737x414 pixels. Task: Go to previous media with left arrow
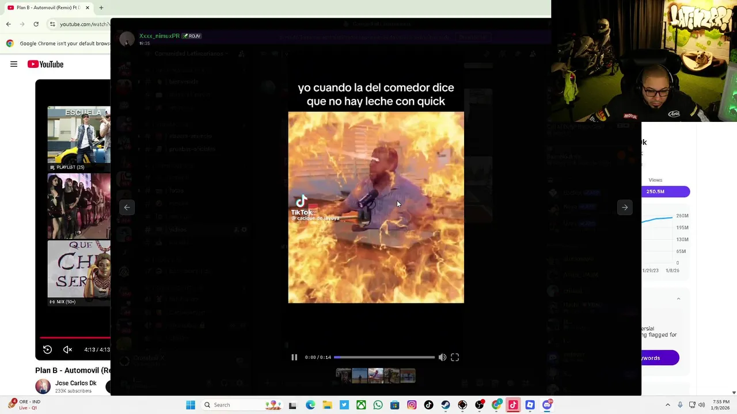pyautogui.click(x=127, y=207)
